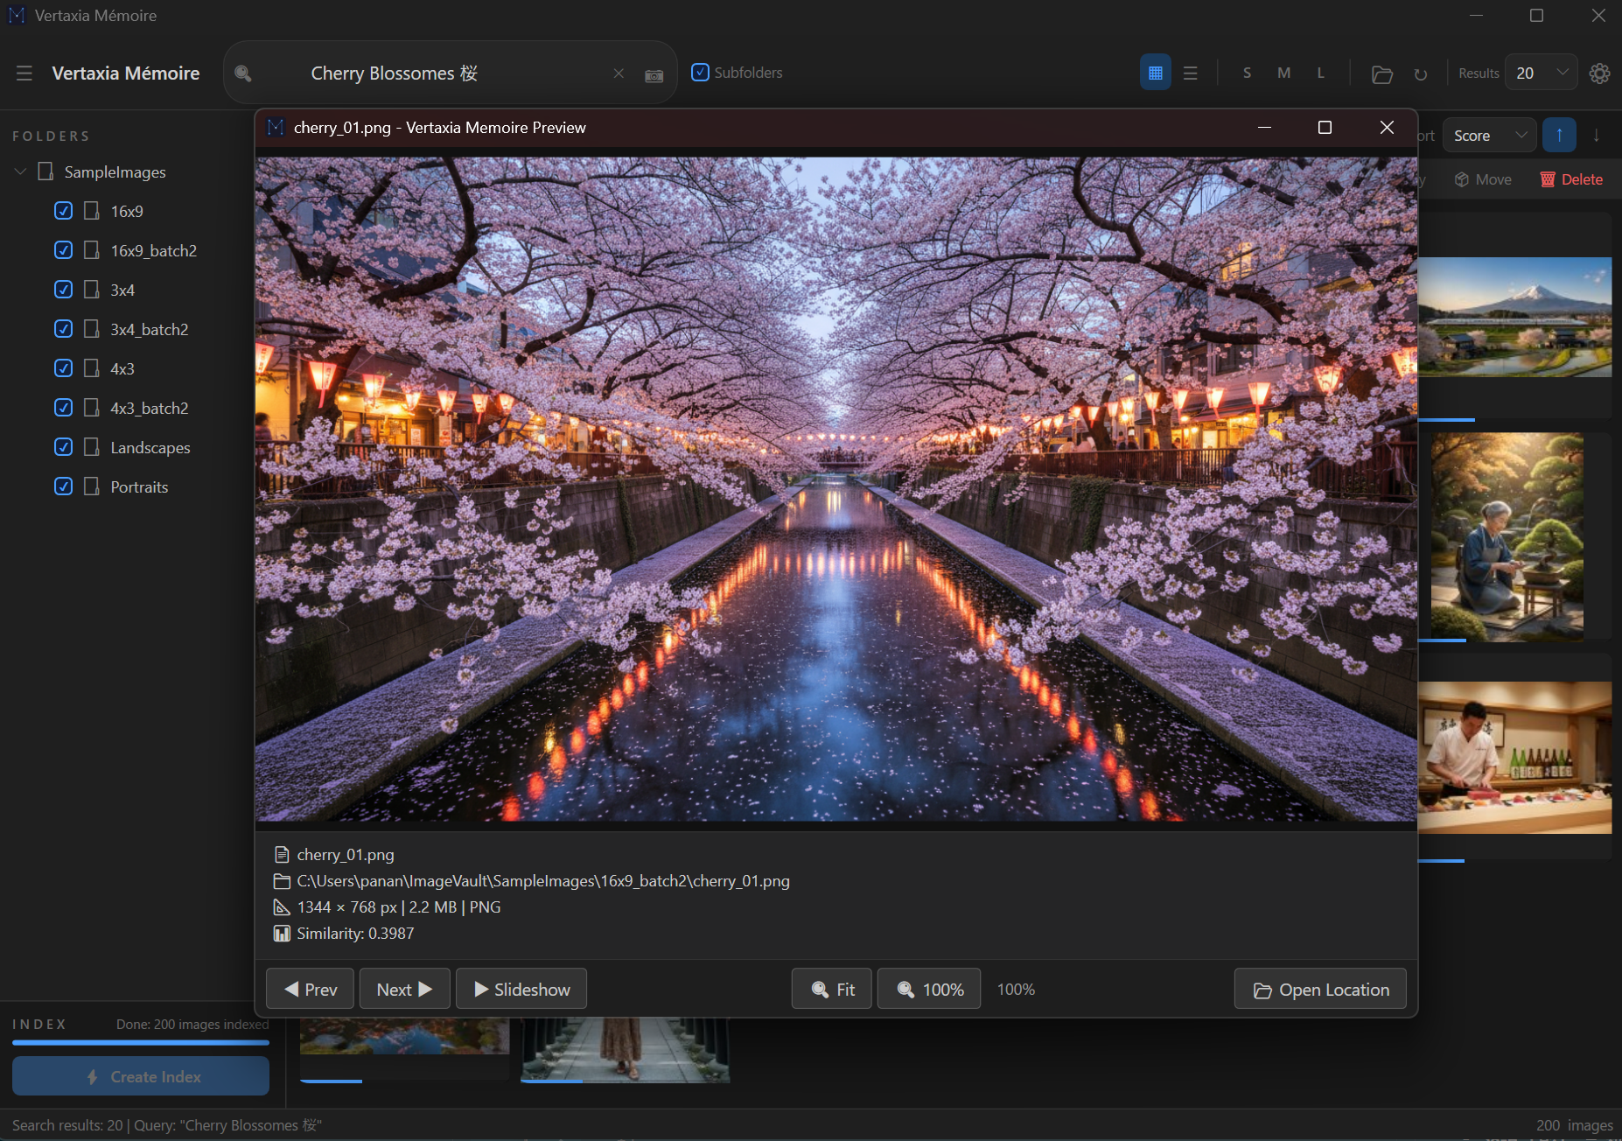Open folder icon in top toolbar
The height and width of the screenshot is (1141, 1622).
(x=1381, y=74)
